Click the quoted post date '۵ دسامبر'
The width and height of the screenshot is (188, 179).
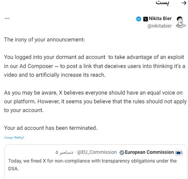(64, 152)
